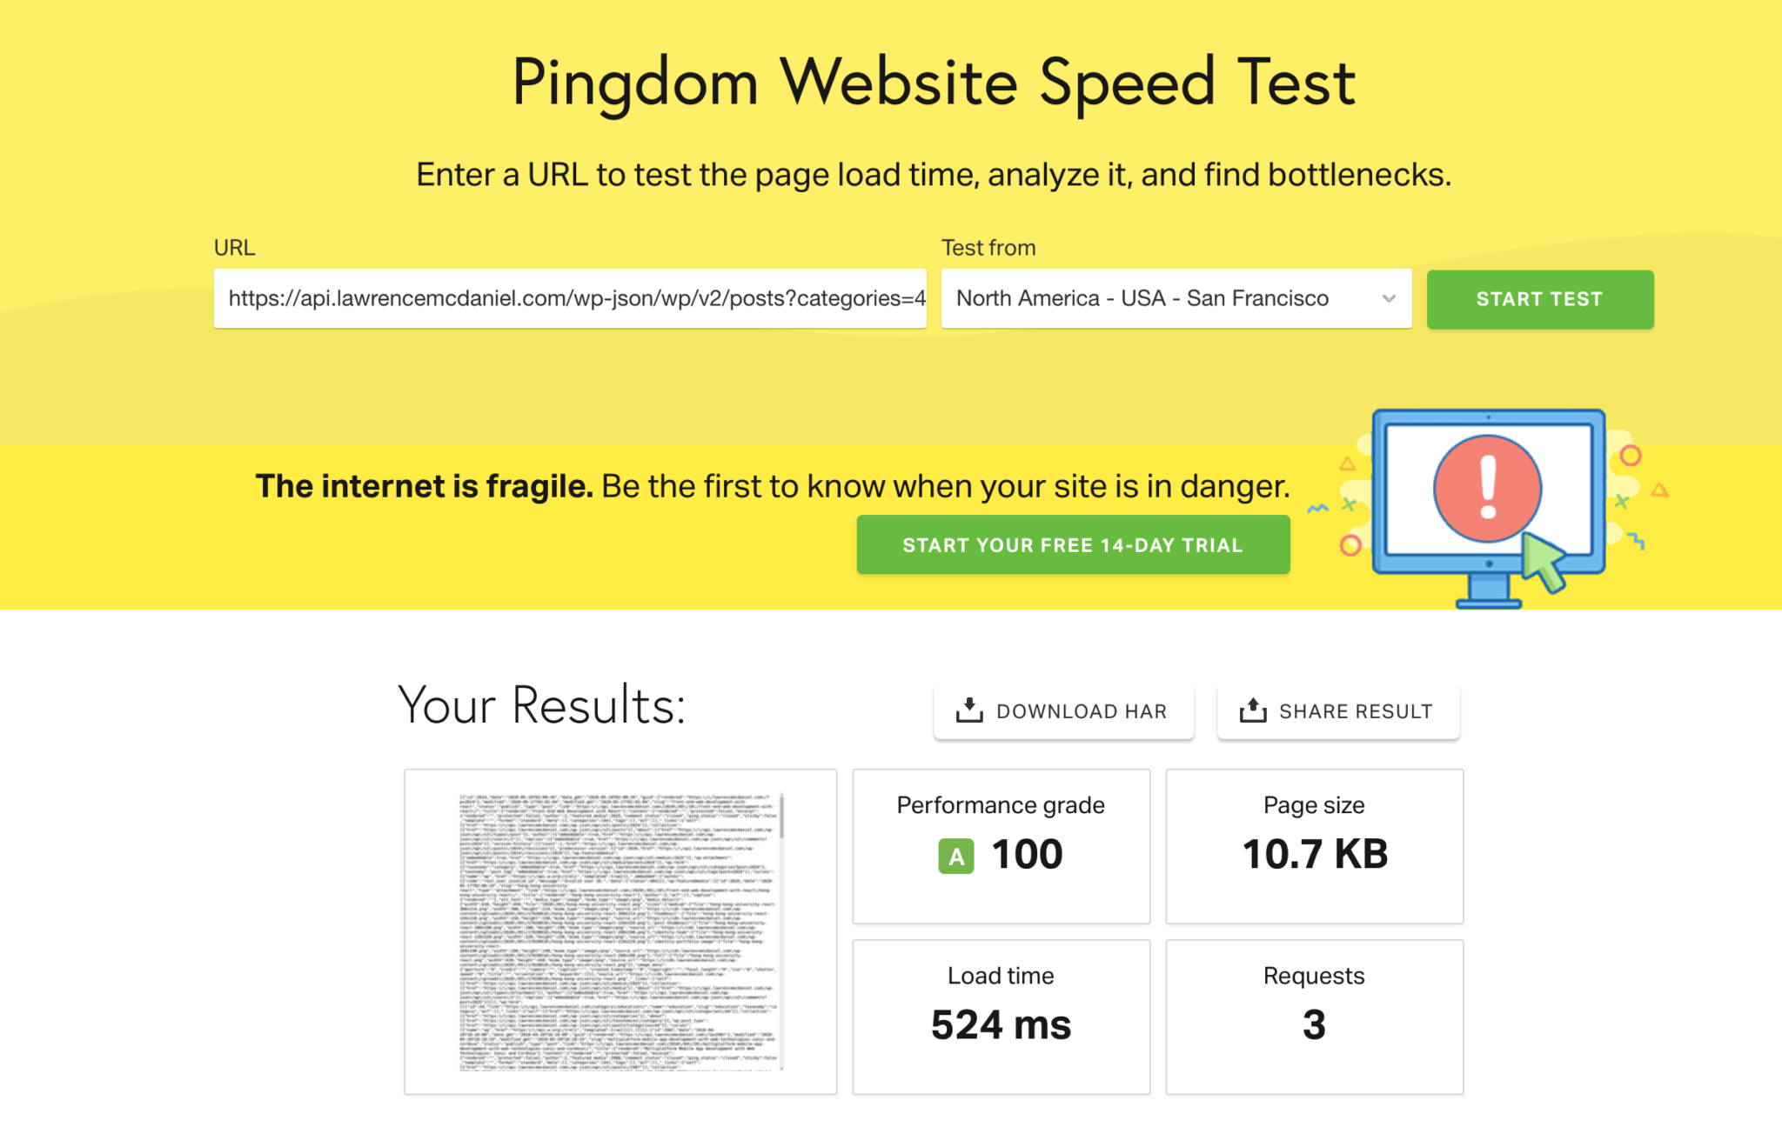Click the SHARE RESULT button

(1337, 711)
